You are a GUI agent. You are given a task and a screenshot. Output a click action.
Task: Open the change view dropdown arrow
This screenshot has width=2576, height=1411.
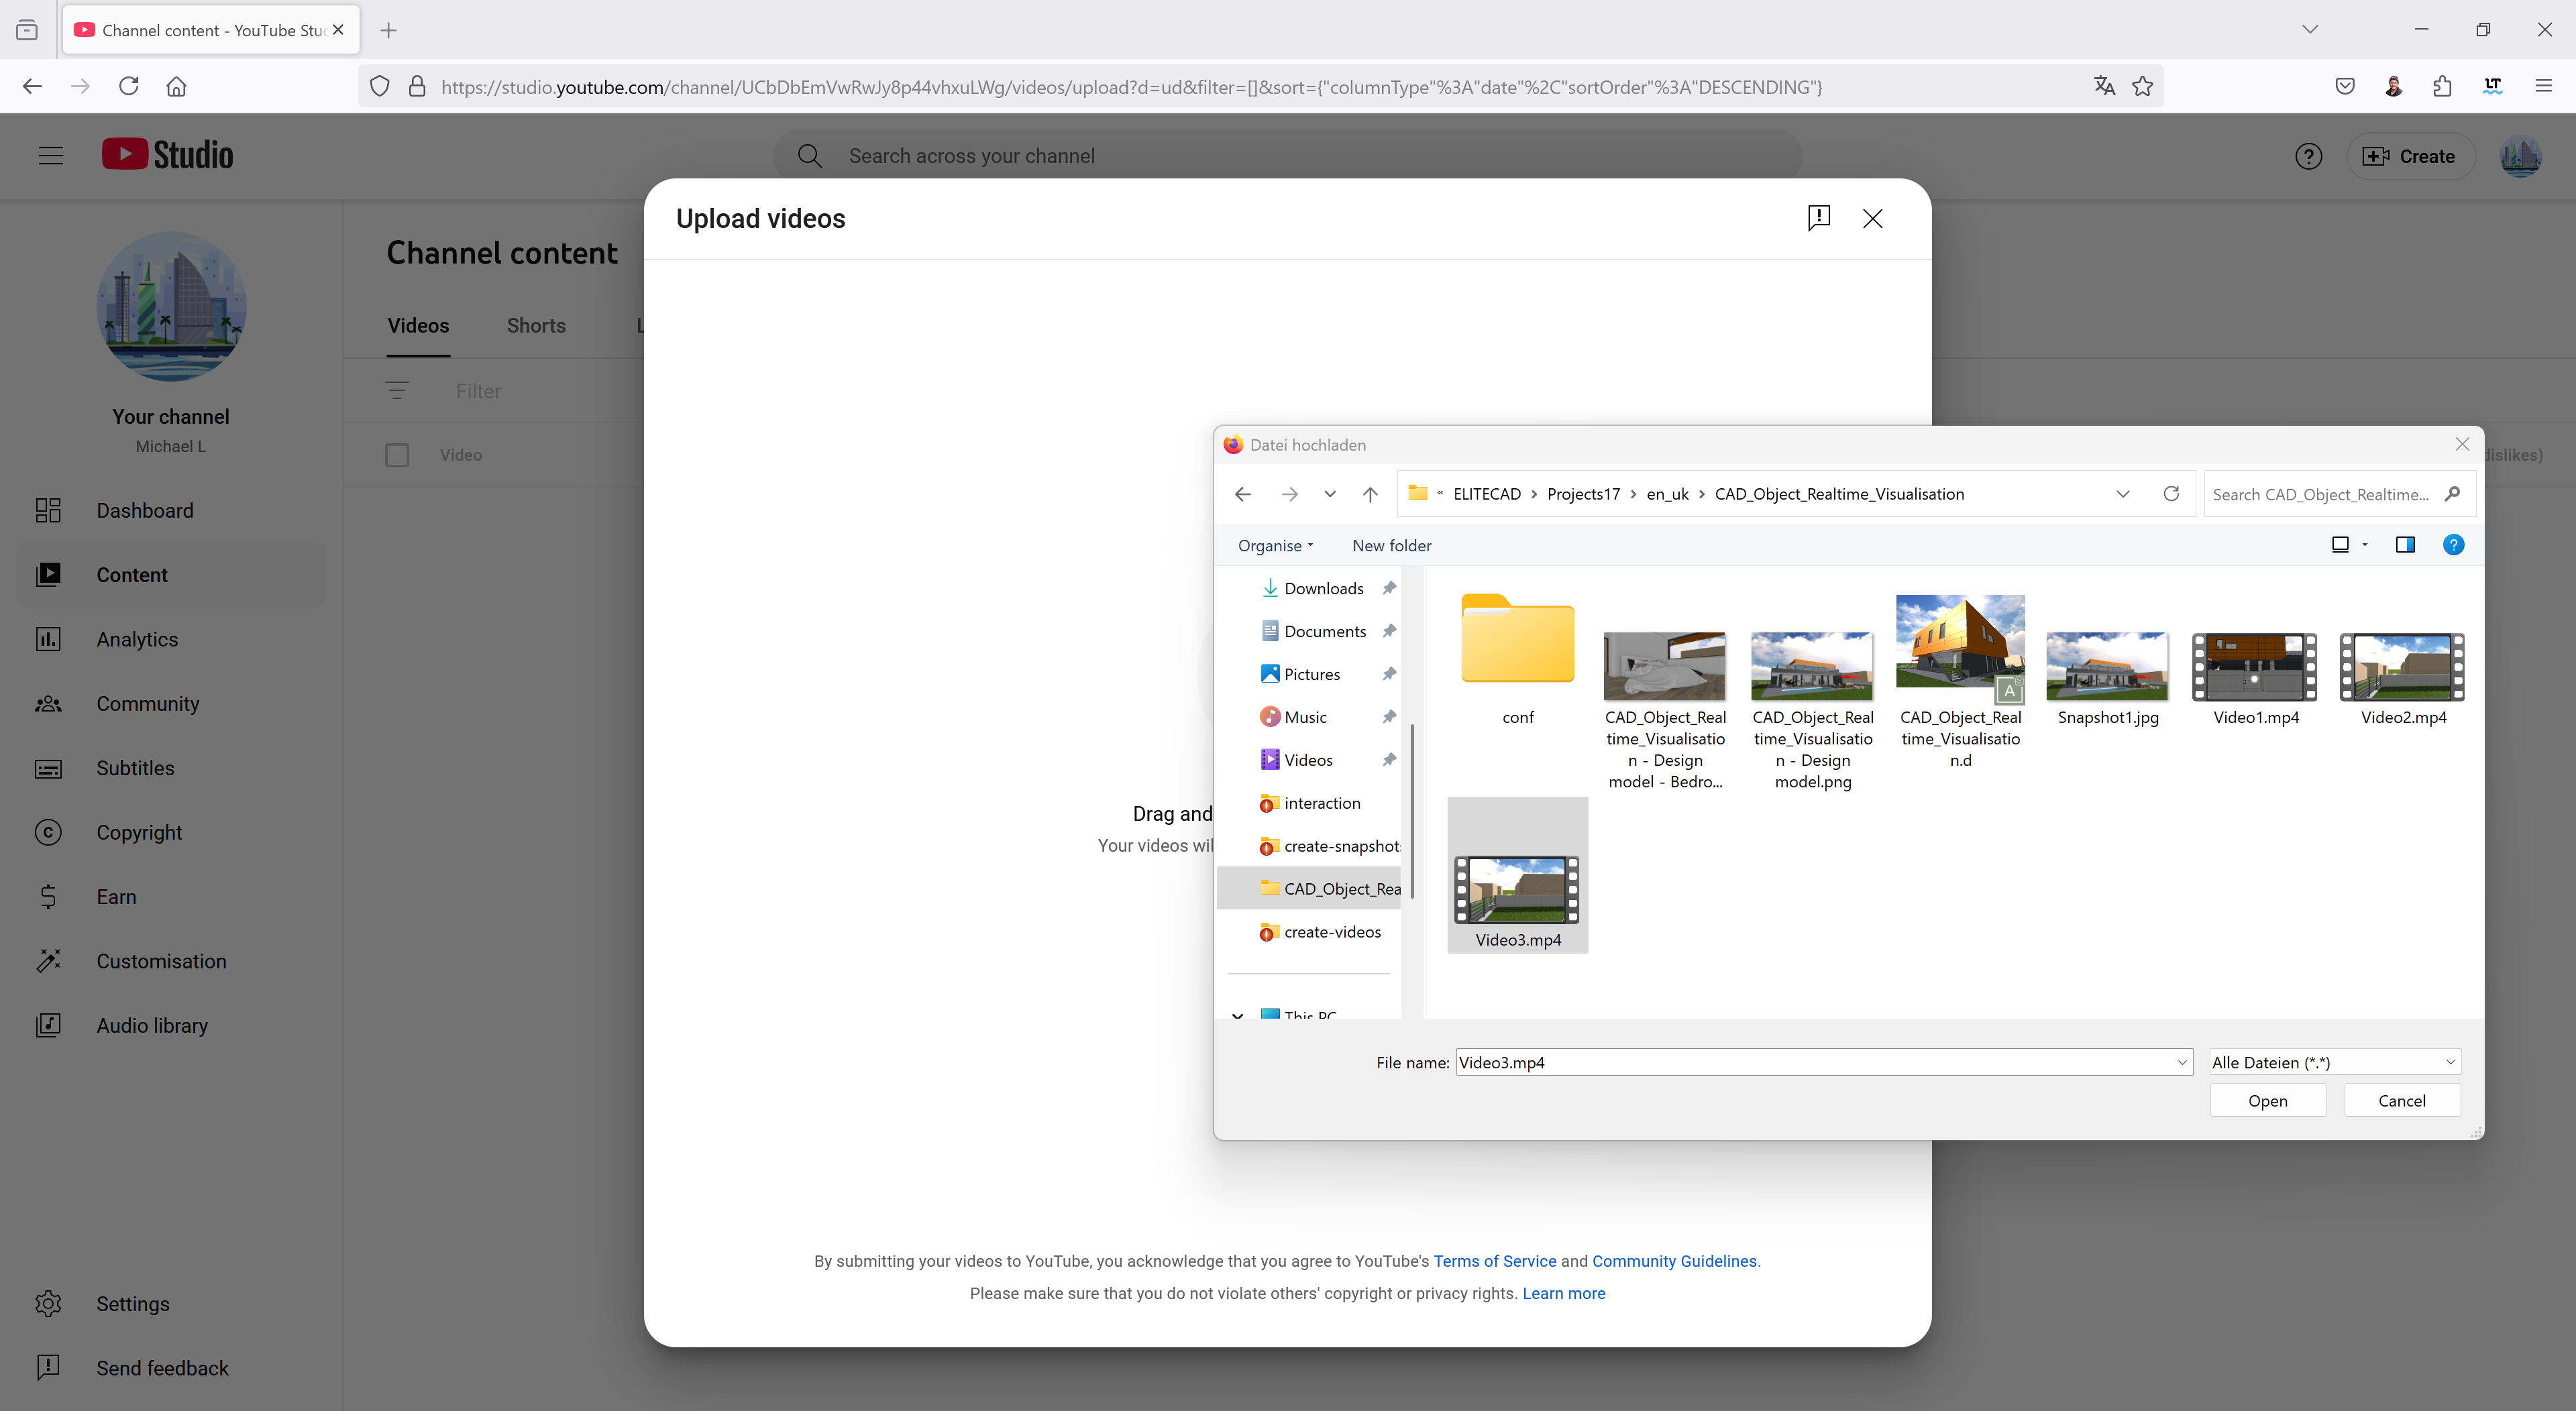tap(2365, 545)
